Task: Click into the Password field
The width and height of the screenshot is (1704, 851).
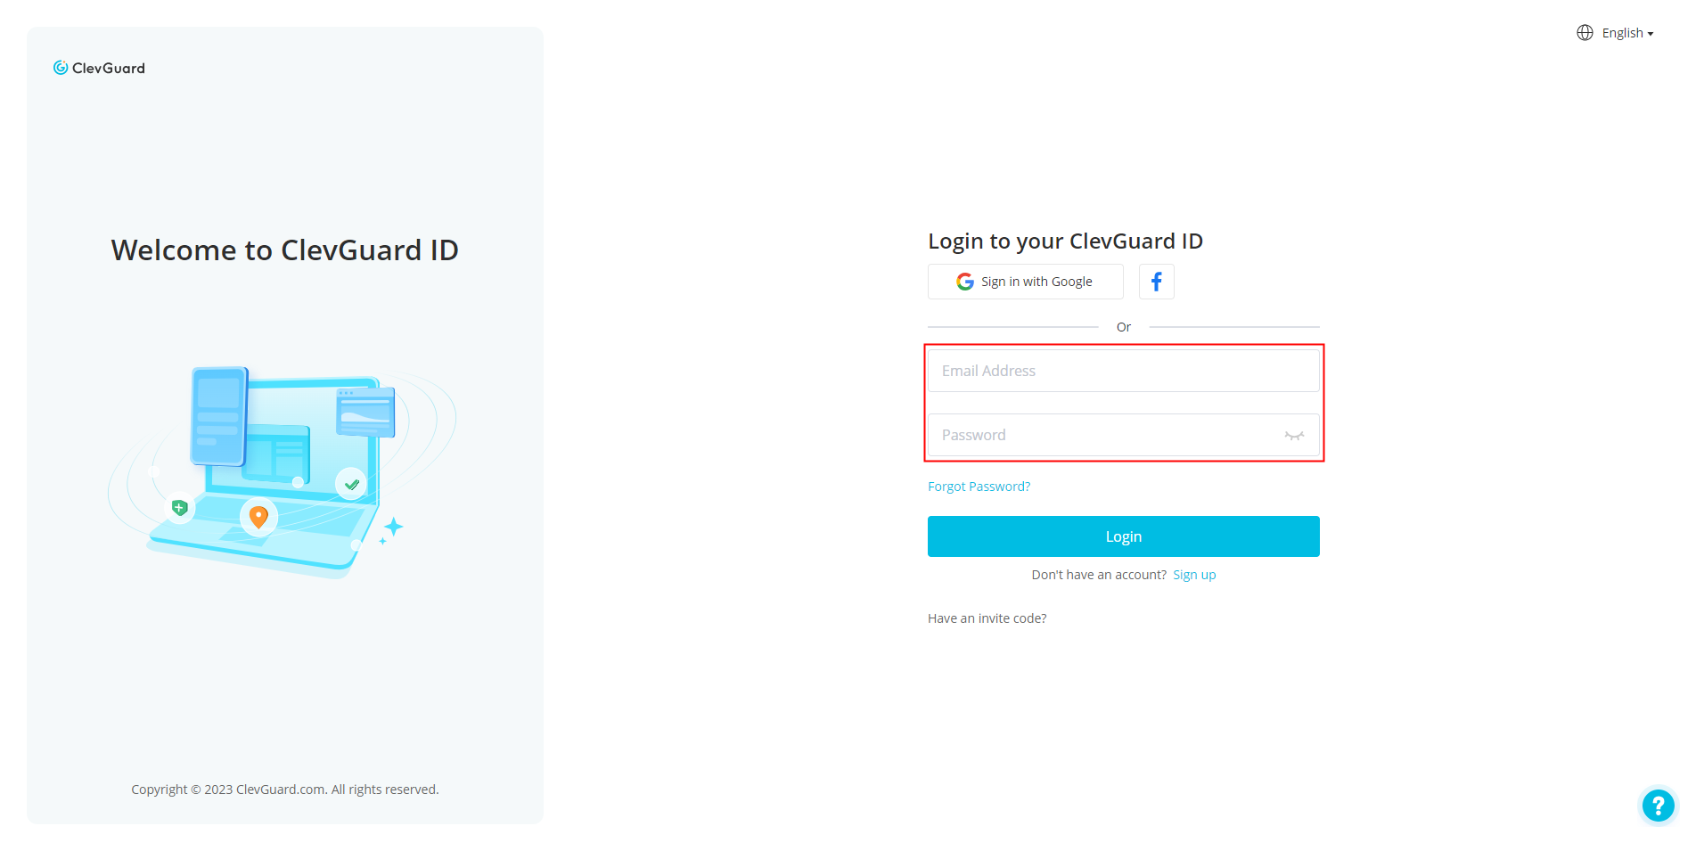Action: tap(1105, 435)
